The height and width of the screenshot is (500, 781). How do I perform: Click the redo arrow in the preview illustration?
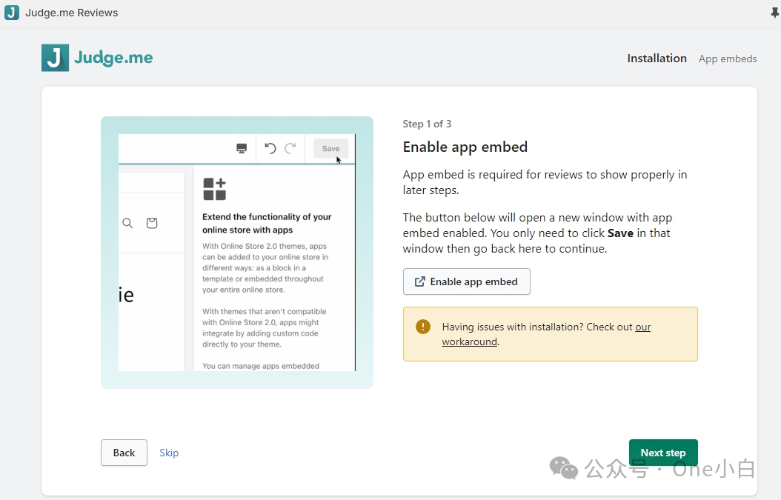pos(290,148)
